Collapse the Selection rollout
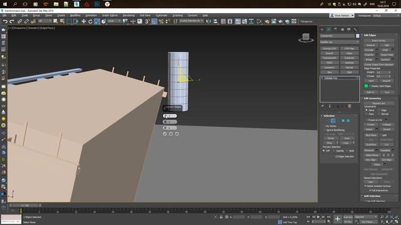The height and width of the screenshot is (225, 401). 328,116
